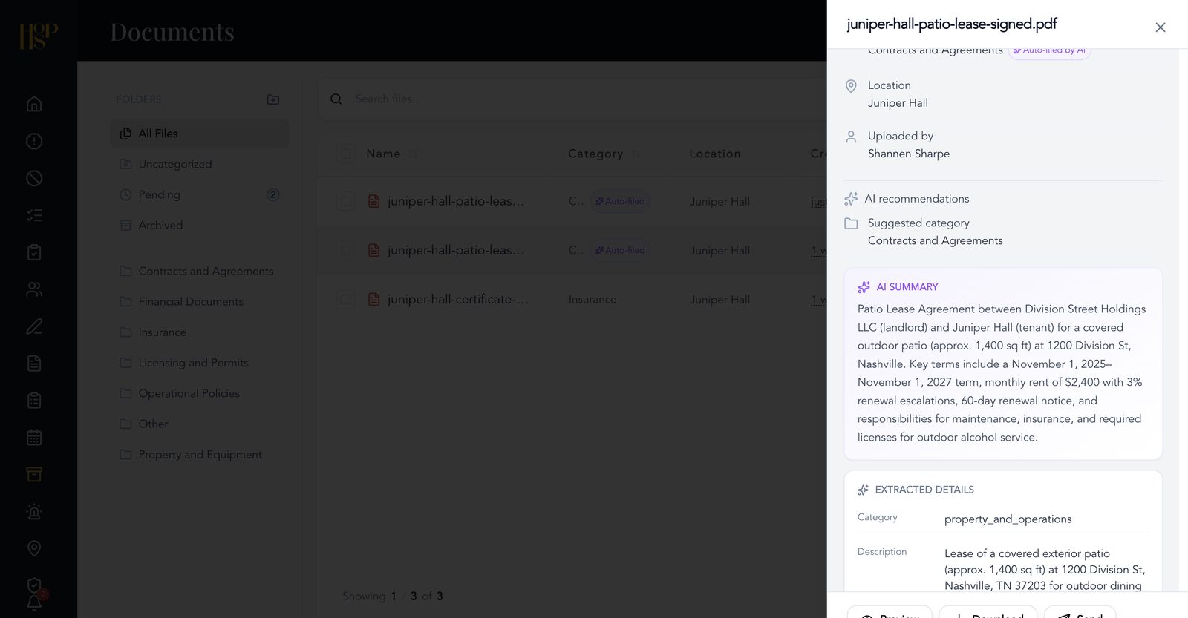Click the juniper-hall-patio-lease-signed.pdf panel title
Viewport: 1188px width, 618px height.
point(952,24)
